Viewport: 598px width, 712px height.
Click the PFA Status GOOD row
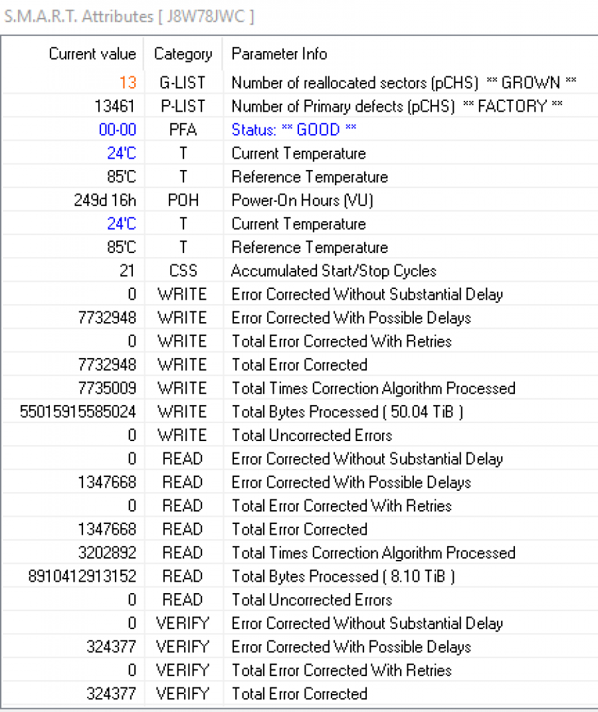tap(294, 130)
